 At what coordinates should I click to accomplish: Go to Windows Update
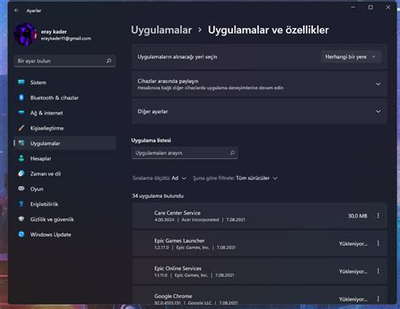point(65,234)
